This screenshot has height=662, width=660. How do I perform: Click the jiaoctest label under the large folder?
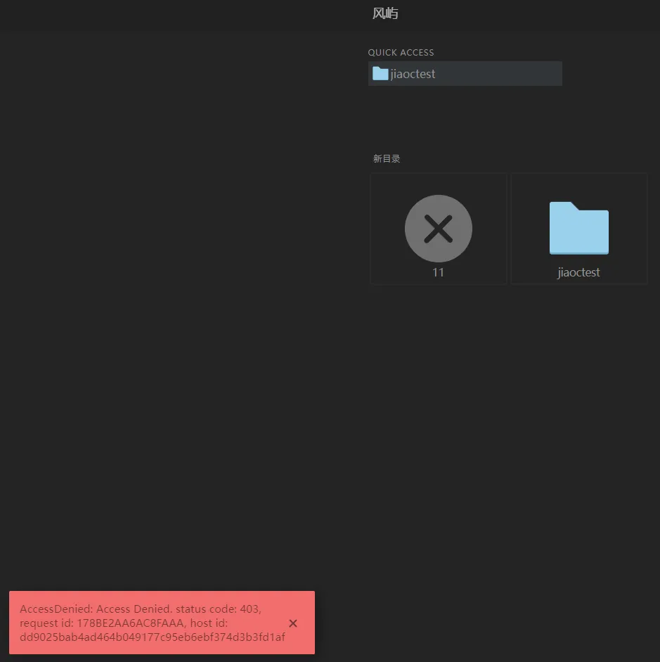click(578, 272)
